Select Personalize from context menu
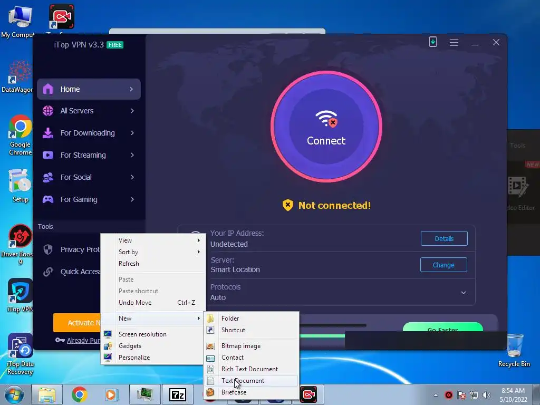Viewport: 540px width, 405px height. point(153,358)
